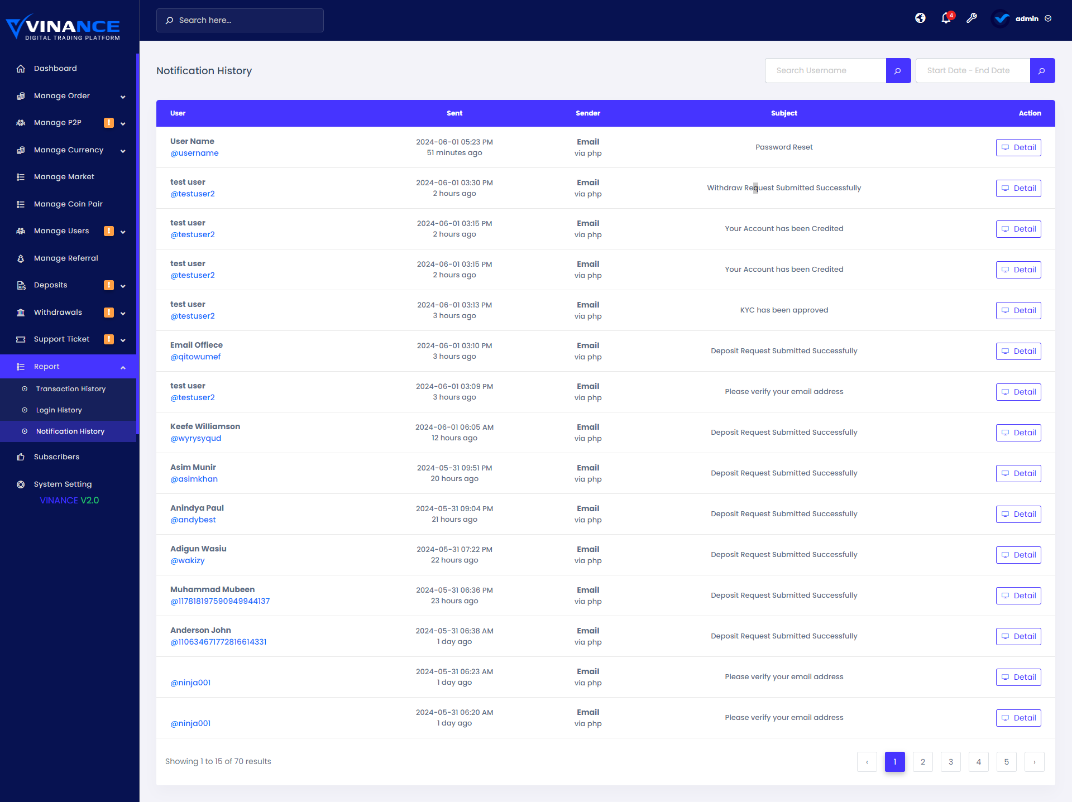This screenshot has height=802, width=1072.
Task: Expand the Deposits menu chevron
Action: [x=123, y=286]
